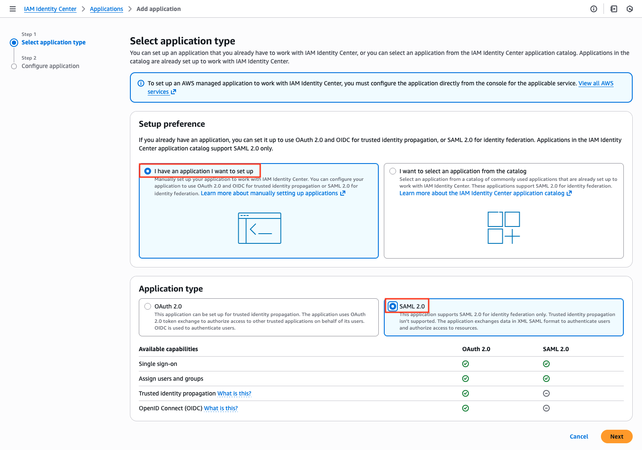Choose the OAuth 2.0 application type radio

(x=148, y=306)
